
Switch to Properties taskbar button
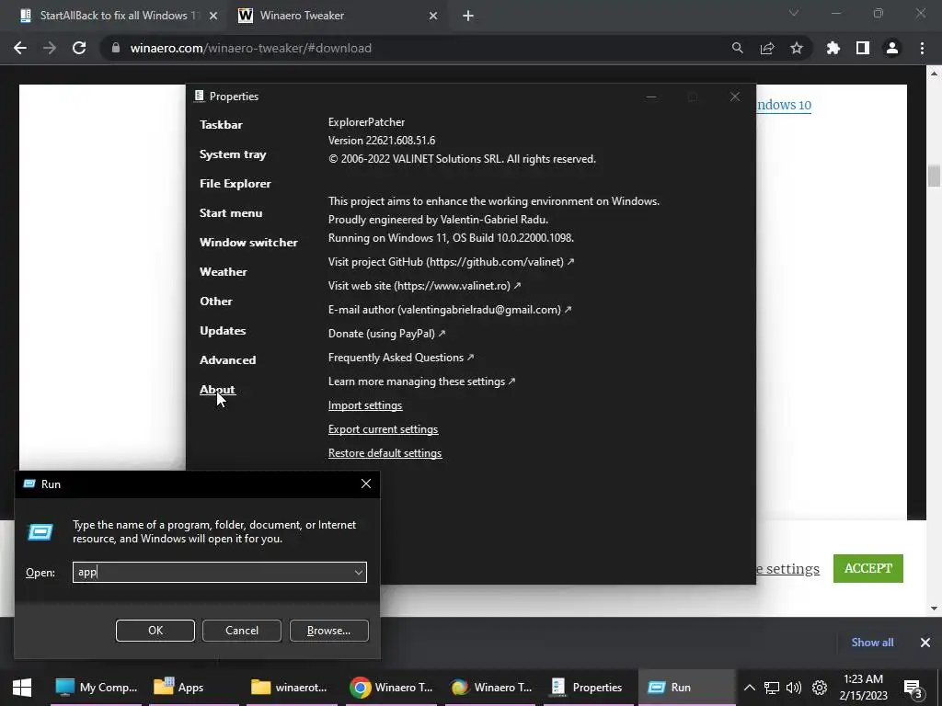(x=586, y=688)
